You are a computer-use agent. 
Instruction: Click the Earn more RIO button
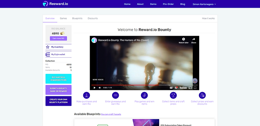pyautogui.click(x=58, y=38)
